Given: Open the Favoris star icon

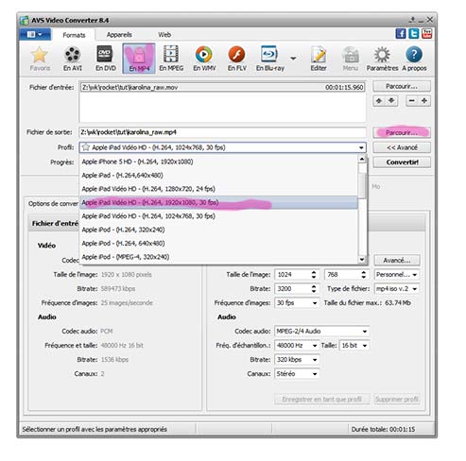Looking at the screenshot, I should point(40,59).
